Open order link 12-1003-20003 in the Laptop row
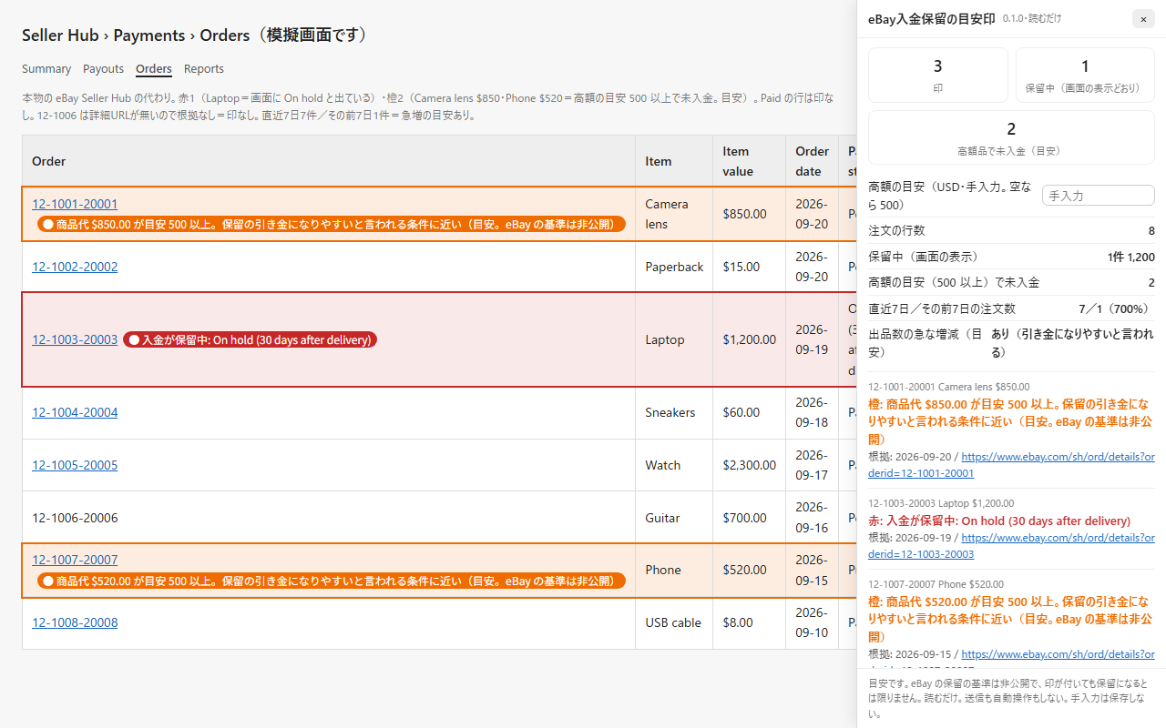Image resolution: width=1166 pixels, height=728 pixels. tap(75, 339)
